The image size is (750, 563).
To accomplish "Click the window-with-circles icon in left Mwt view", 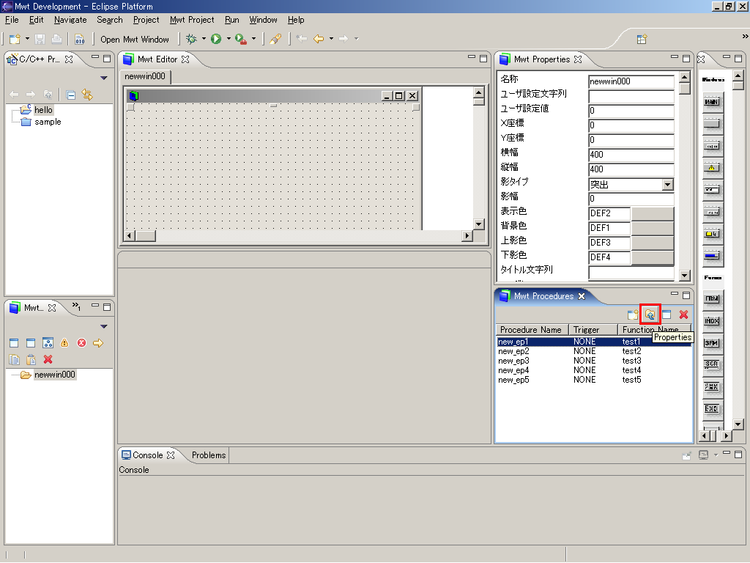I will (x=48, y=343).
